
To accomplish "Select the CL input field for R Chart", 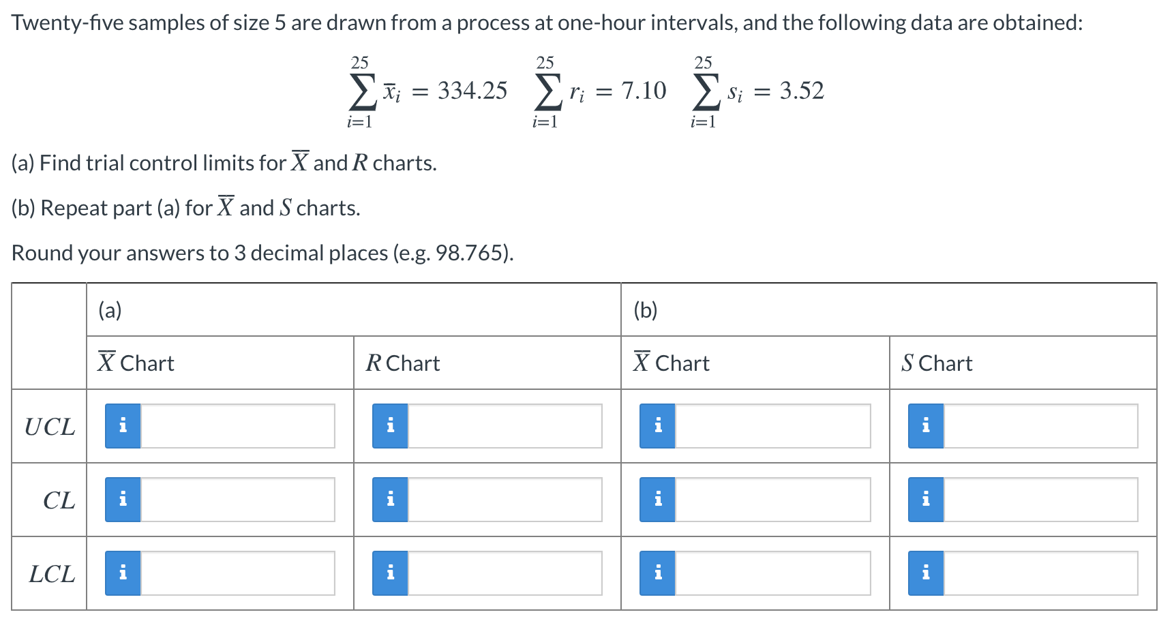I will (x=505, y=500).
